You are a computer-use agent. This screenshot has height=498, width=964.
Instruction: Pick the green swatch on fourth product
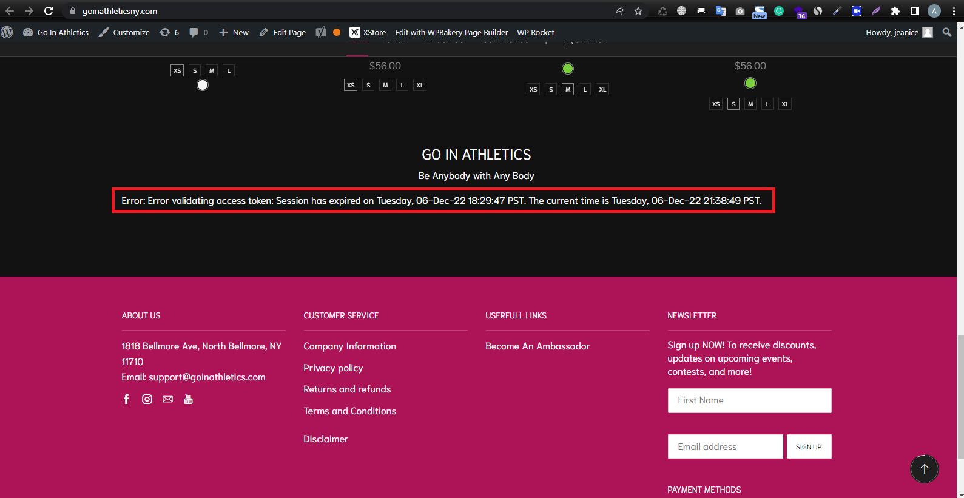coord(750,83)
